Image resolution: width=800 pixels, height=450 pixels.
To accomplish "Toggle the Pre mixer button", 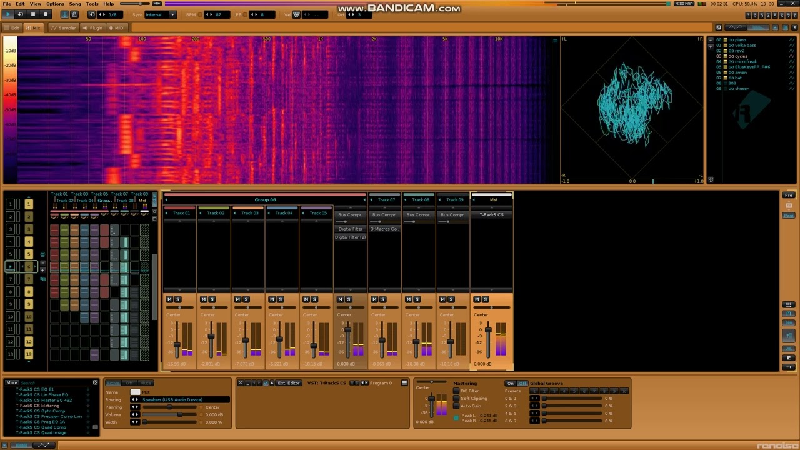I will click(789, 196).
